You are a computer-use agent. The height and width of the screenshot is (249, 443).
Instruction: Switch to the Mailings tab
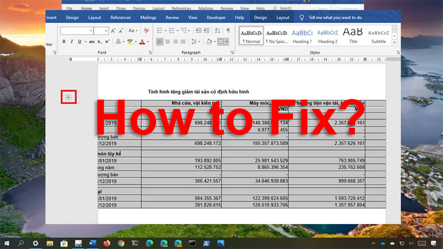148,18
